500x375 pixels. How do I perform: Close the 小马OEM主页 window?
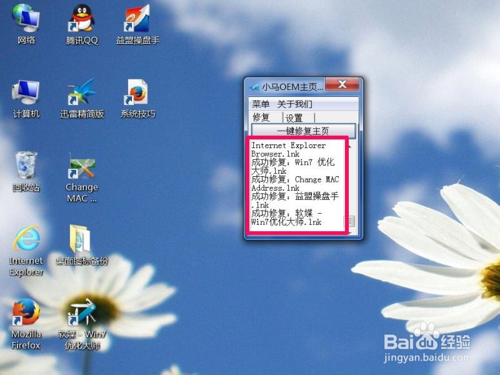342,84
